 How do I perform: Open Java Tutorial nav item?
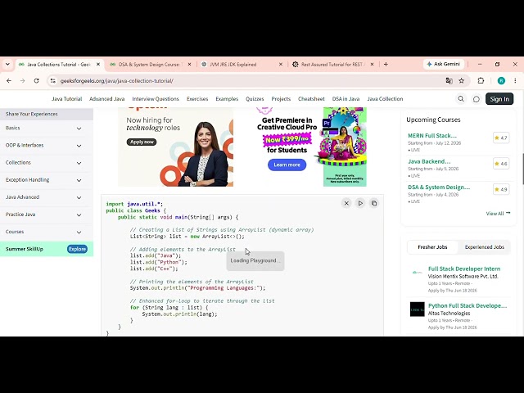[67, 99]
